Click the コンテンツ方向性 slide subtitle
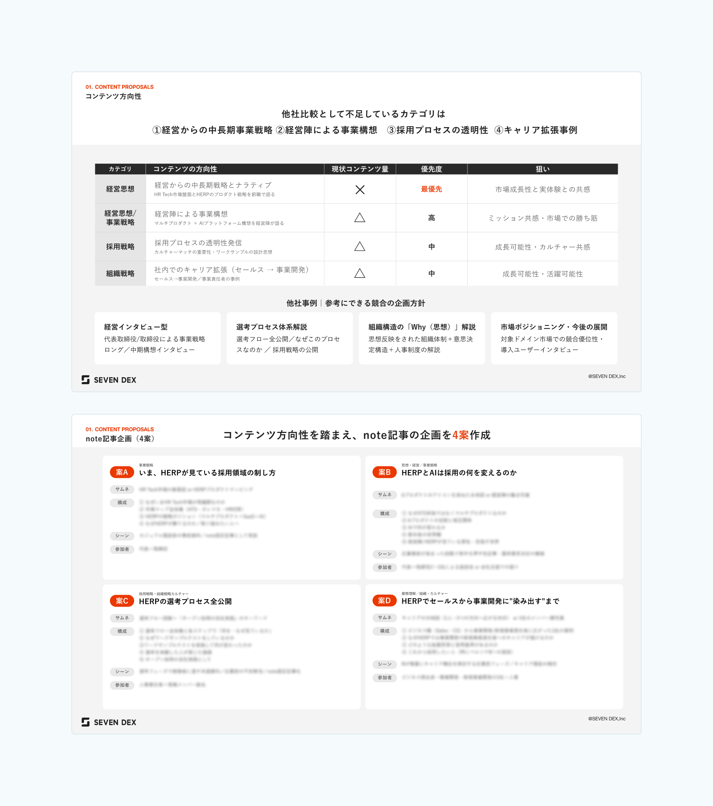Viewport: 713px width, 806px height. coord(114,96)
